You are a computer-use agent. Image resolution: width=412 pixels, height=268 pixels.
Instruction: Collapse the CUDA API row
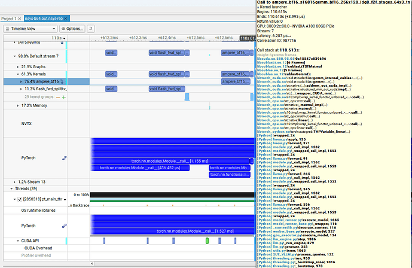(x=18, y=240)
